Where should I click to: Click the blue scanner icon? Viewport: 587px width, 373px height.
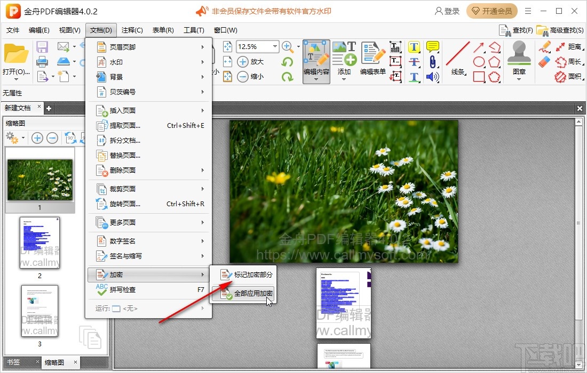coord(64,61)
